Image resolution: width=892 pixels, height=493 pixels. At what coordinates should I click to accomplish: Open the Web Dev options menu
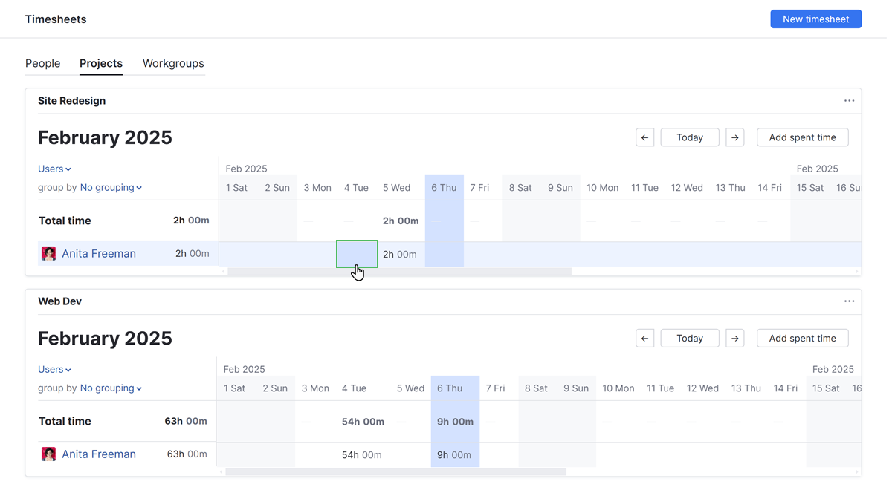pos(849,301)
